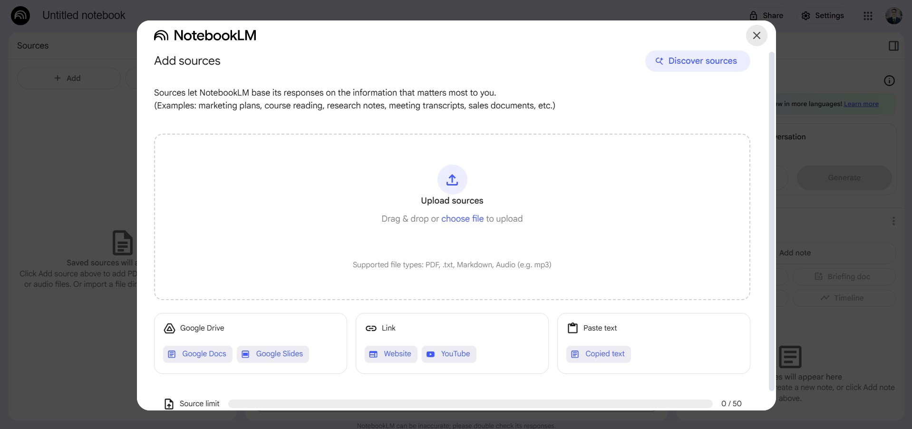
Task: Click the dialog vertical scrollbar
Action: click(772, 221)
